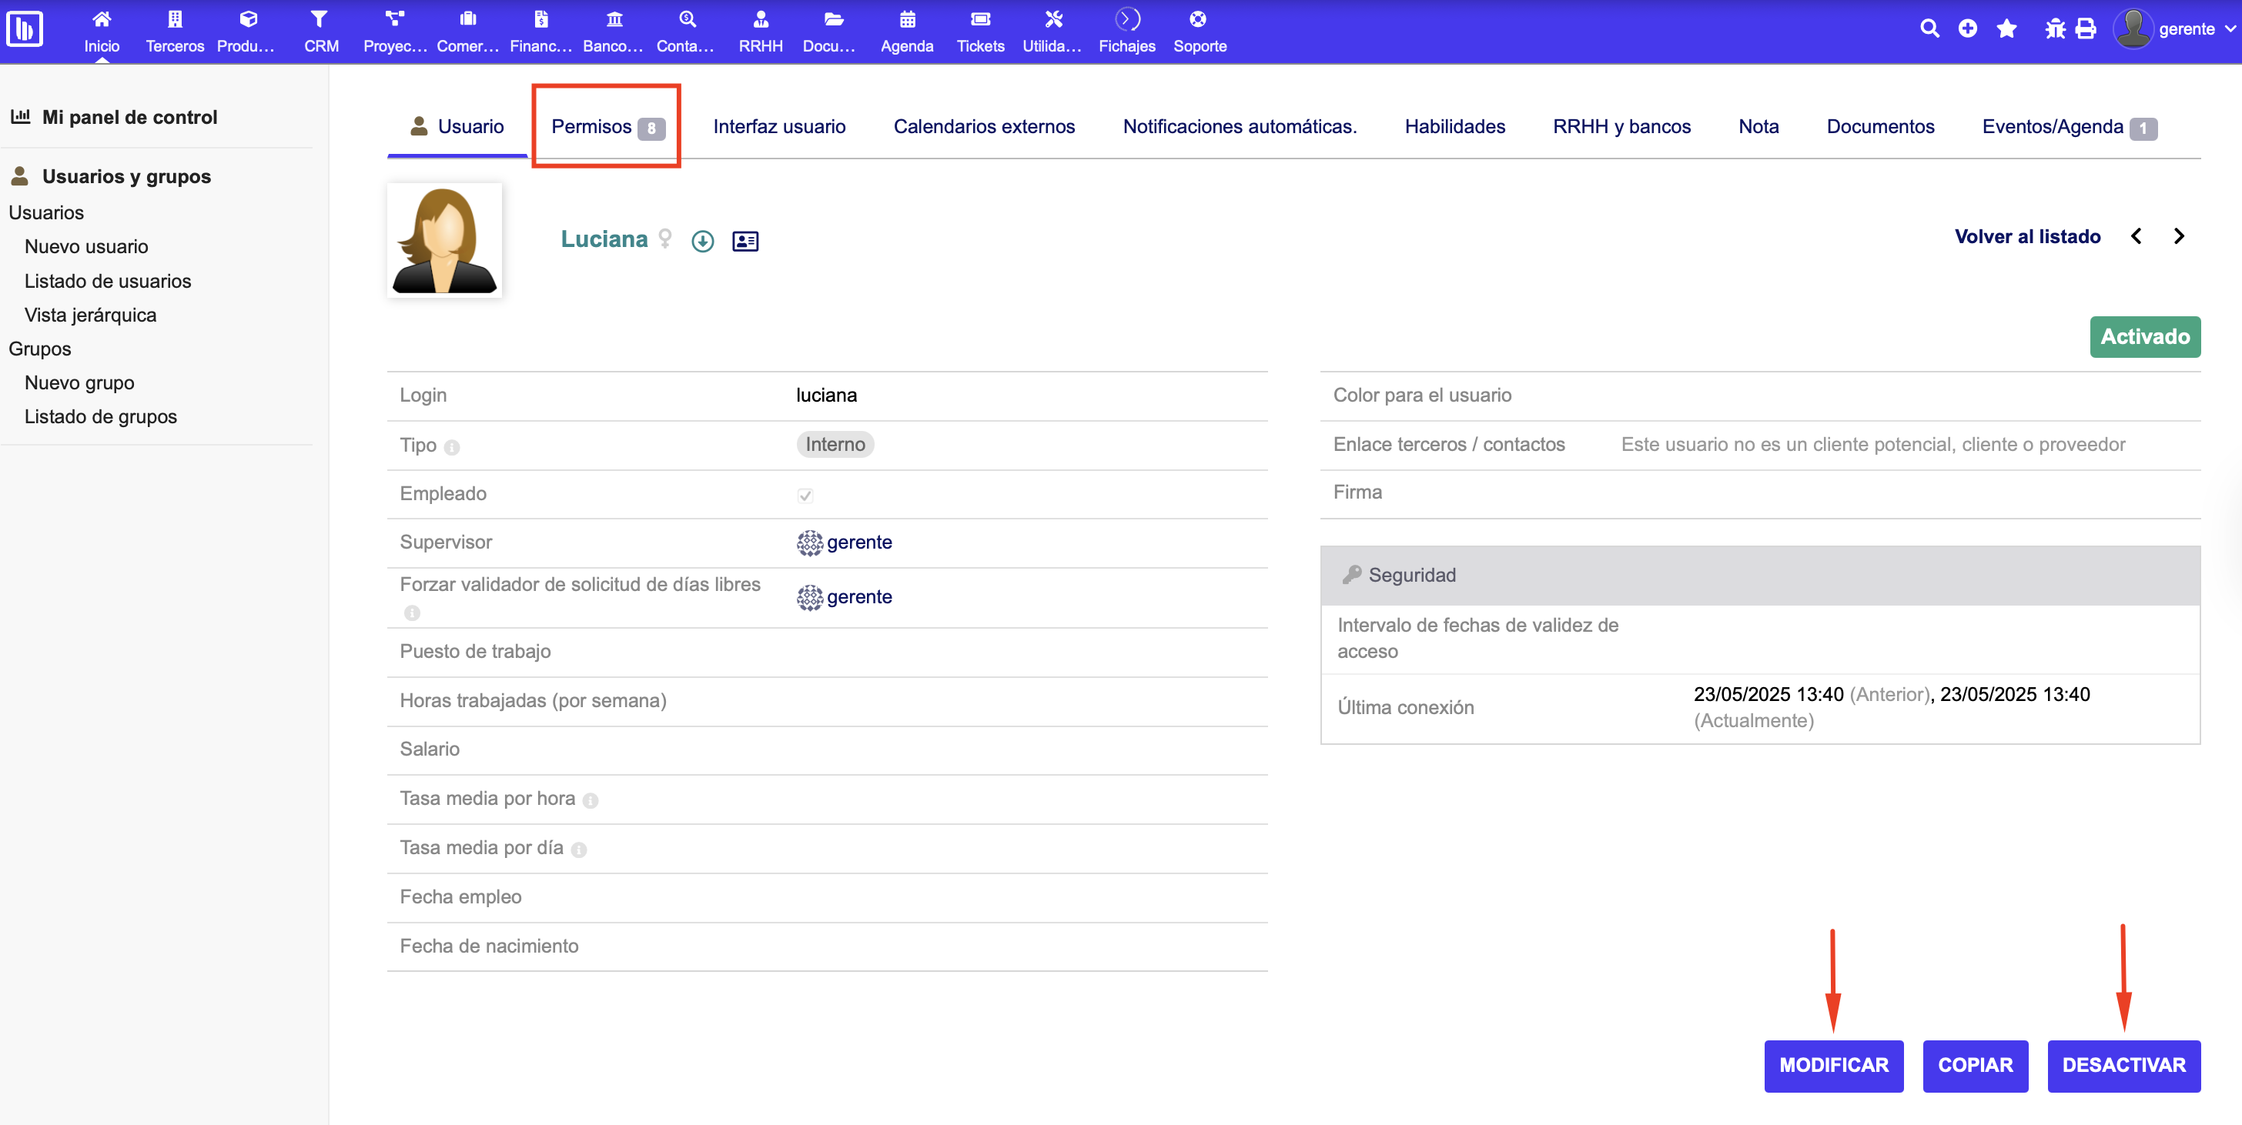2242x1125 pixels.
Task: Go to next user with right chevron
Action: point(2178,237)
